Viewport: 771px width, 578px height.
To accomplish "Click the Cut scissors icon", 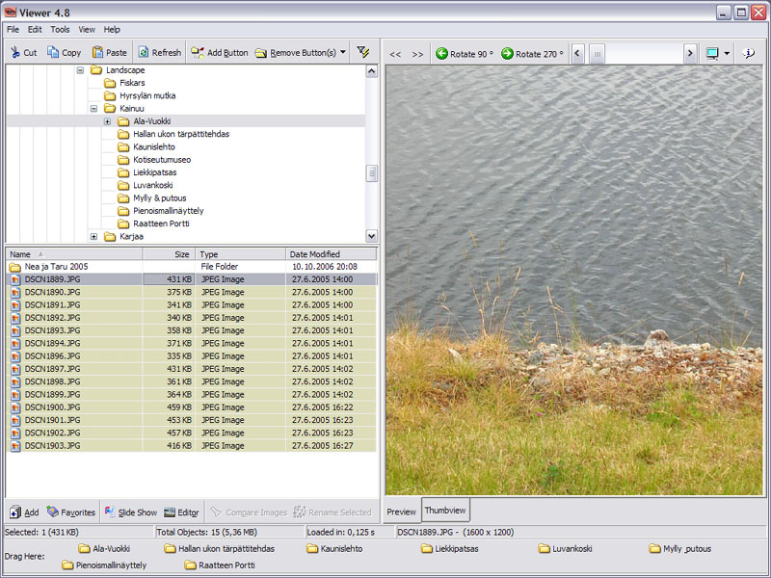I will pos(15,53).
